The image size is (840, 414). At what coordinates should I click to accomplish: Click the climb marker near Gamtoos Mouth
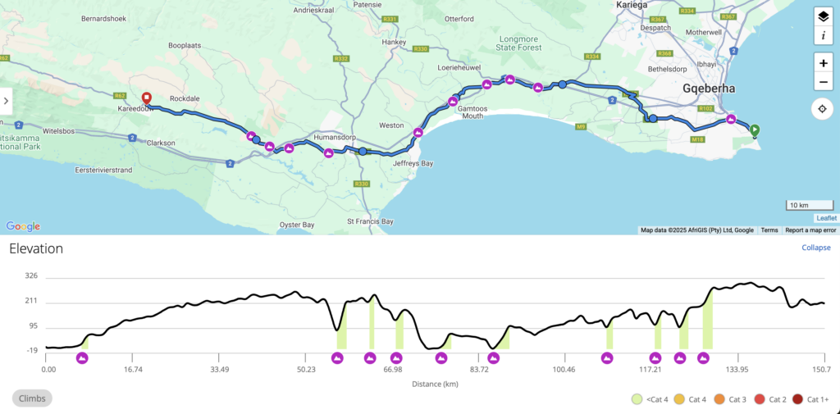[x=452, y=102]
